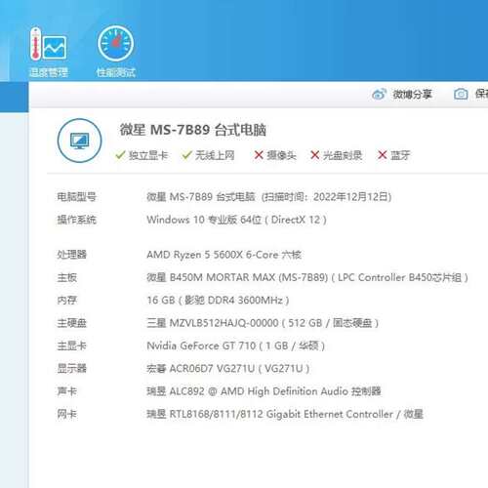Click the 三星 MZVLB512HAJQ disk entry
The image size is (488, 488).
tap(263, 323)
